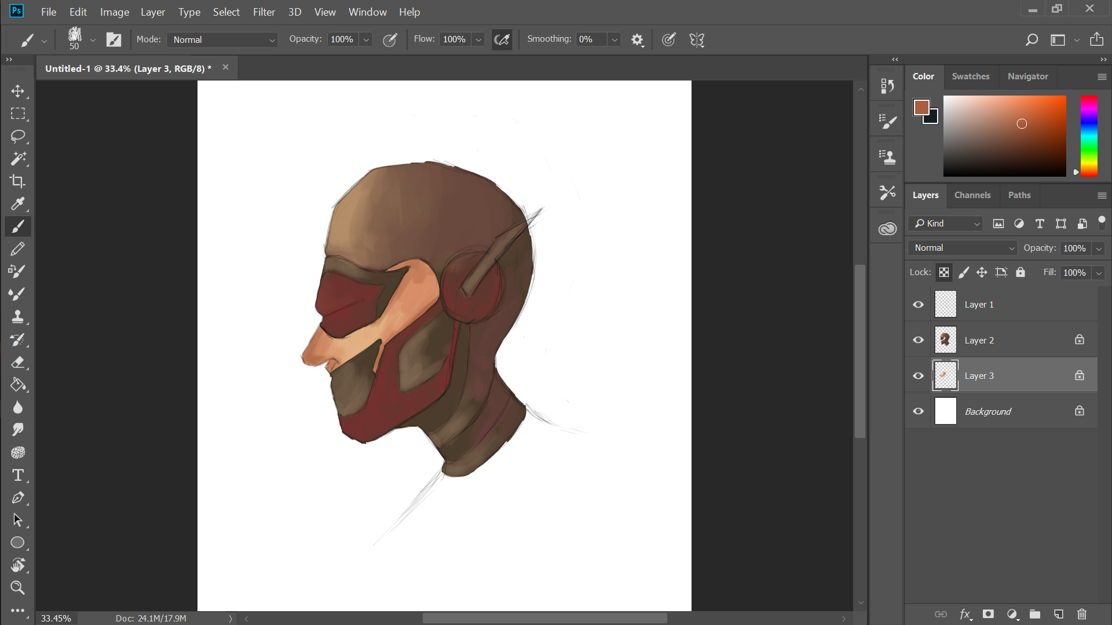Select the Lasso tool
Image resolution: width=1112 pixels, height=625 pixels.
18,136
